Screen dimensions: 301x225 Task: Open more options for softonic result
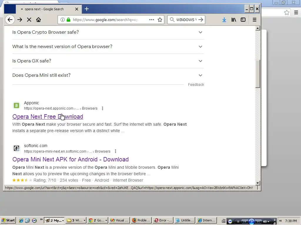click(x=115, y=151)
